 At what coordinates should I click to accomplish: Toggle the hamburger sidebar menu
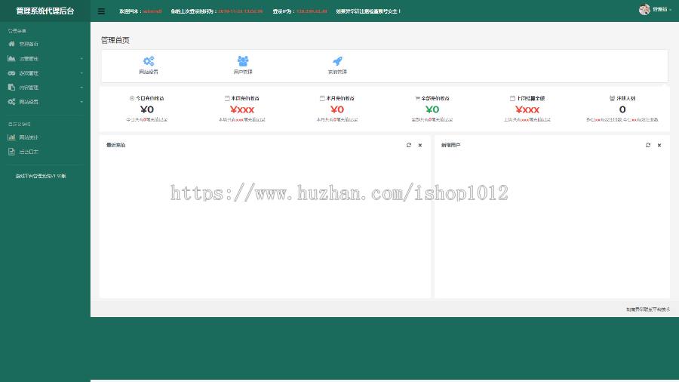[101, 11]
